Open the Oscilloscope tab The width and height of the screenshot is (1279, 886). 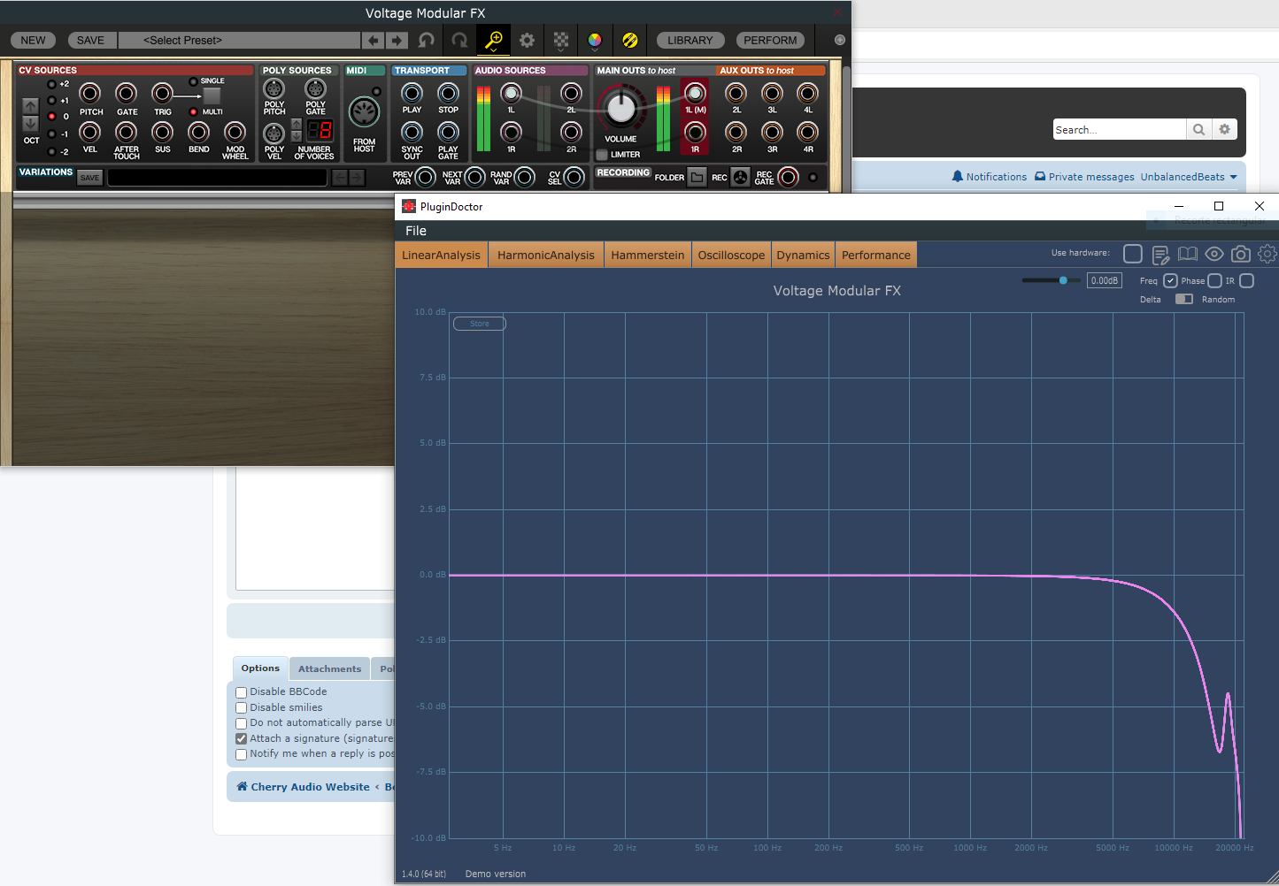click(x=731, y=255)
